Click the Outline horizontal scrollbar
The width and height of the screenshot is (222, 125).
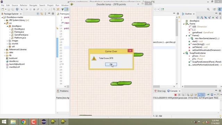coord(200,86)
